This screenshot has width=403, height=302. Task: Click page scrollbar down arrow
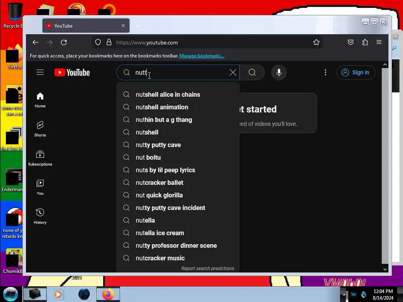[x=385, y=269]
